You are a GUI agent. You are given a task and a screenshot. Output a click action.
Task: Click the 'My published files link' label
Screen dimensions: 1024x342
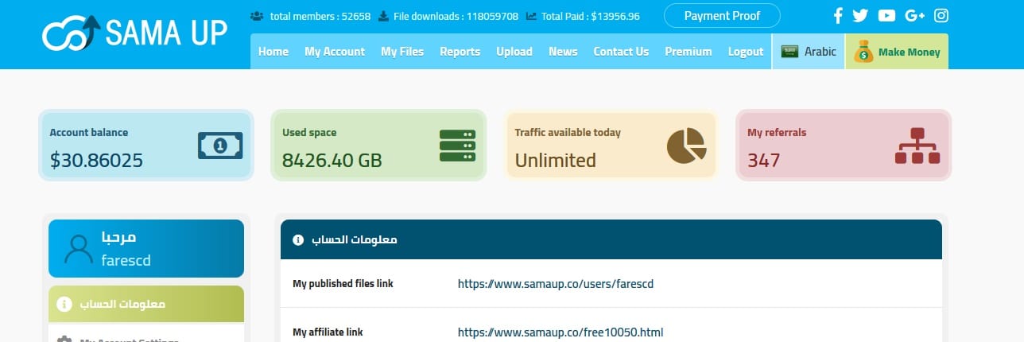[x=343, y=284]
